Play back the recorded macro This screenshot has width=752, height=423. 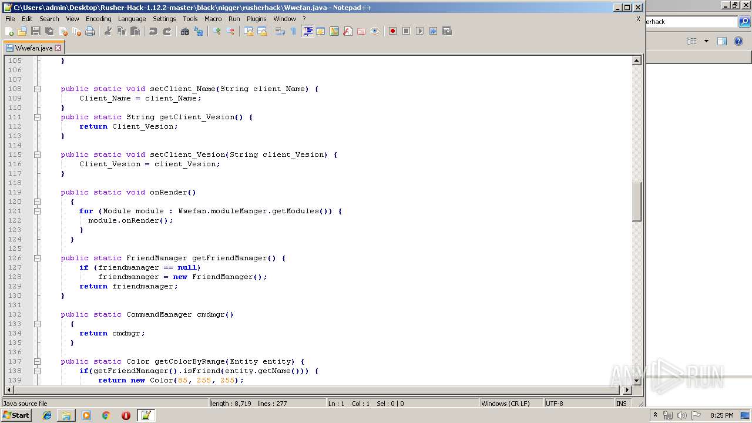(420, 31)
